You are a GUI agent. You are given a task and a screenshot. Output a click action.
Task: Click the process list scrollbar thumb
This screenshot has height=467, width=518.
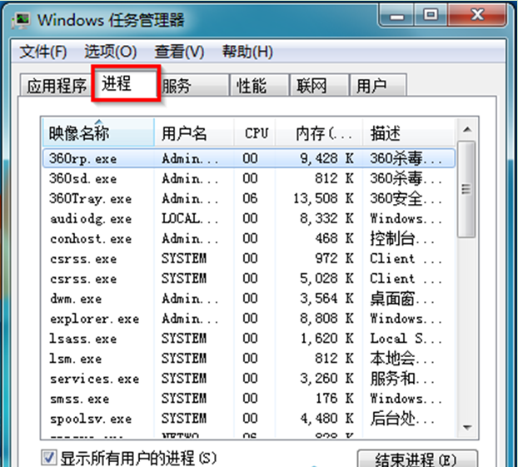466,189
